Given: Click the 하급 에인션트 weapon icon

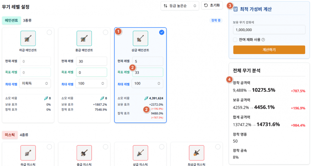Looking at the screenshot, I should click(28, 38).
